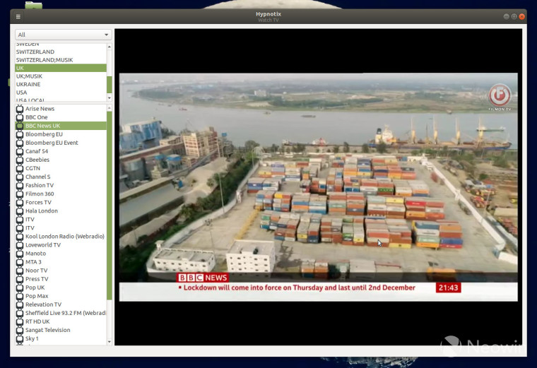Viewport: 537px width, 368px height.
Task: Click the TV icon next to Arise News
Action: tap(20, 109)
